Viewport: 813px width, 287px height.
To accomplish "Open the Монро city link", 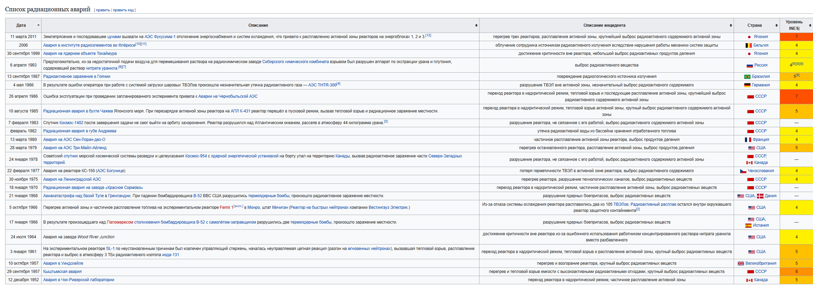I will click(254, 207).
